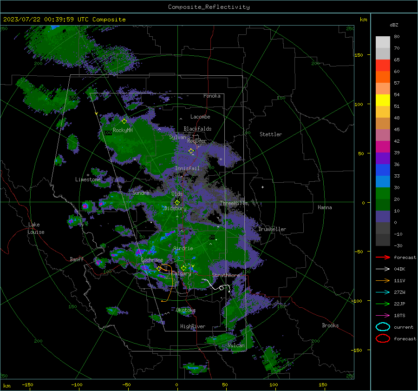
Task: Click the orange swatch between 57 and 60 dBZ
Action: point(383,77)
